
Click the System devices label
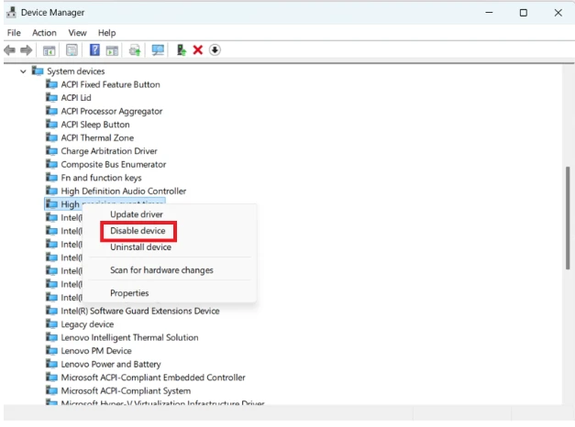pyautogui.click(x=76, y=71)
